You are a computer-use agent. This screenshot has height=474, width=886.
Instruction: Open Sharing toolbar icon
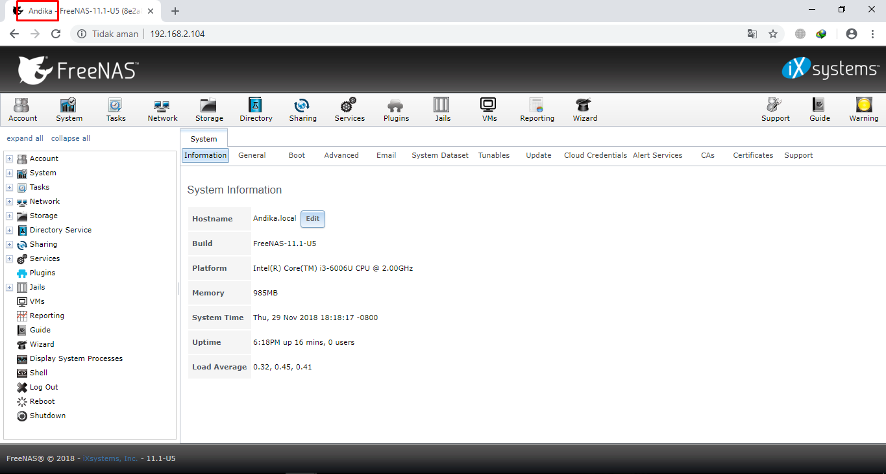coord(302,110)
